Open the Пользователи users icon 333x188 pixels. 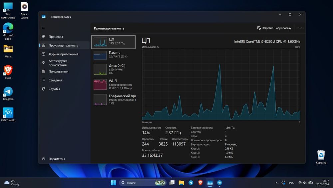pyautogui.click(x=44, y=71)
